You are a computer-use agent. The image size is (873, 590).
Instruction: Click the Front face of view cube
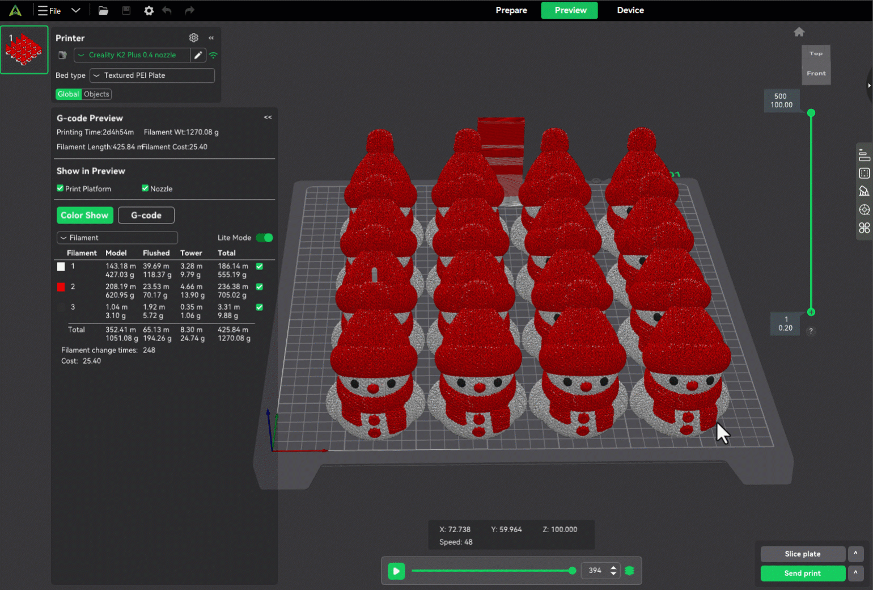point(816,74)
